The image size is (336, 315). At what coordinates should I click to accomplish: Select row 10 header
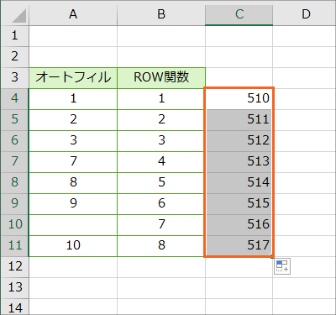pyautogui.click(x=14, y=225)
